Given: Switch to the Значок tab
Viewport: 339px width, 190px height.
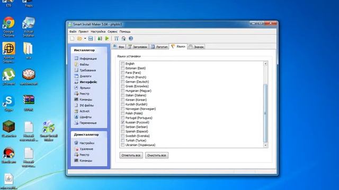Looking at the screenshot, I should [196, 47].
